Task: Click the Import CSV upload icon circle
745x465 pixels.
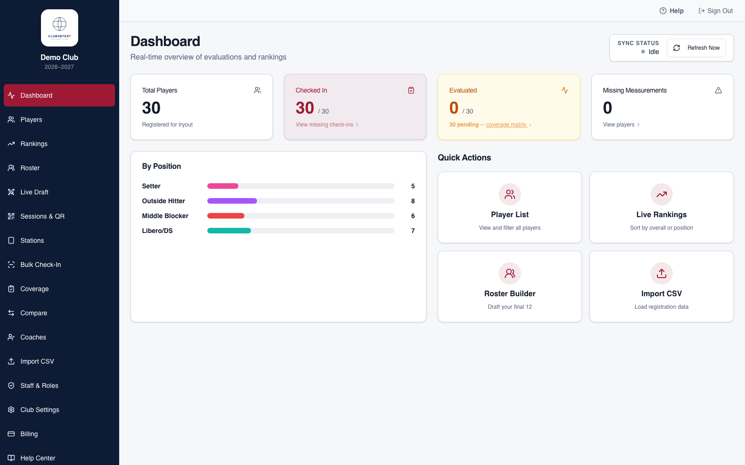Action: [x=662, y=273]
